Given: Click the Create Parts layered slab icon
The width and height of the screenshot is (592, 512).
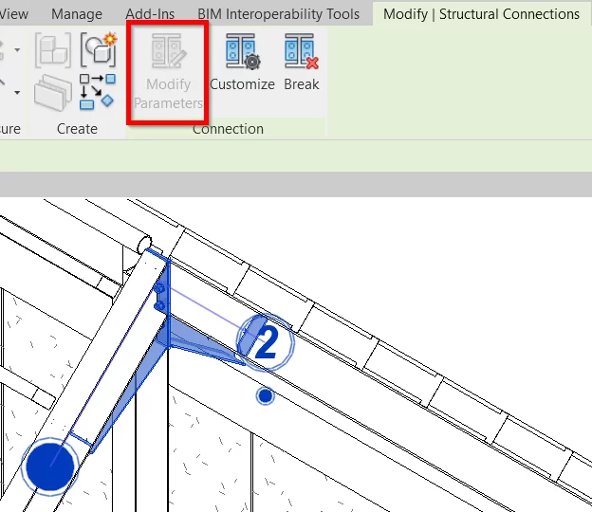Looking at the screenshot, I should pos(53,92).
